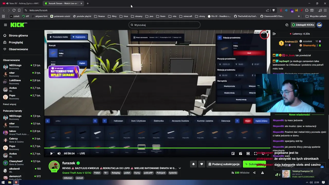This screenshot has height=185, width=329.
Task: Click the green Subskrybuj button
Action: pyautogui.click(x=254, y=164)
